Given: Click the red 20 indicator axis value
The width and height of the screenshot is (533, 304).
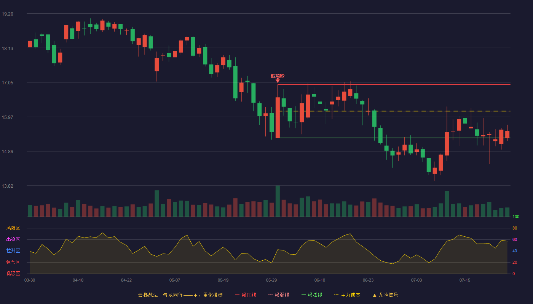Looking at the screenshot, I should 515,263.
